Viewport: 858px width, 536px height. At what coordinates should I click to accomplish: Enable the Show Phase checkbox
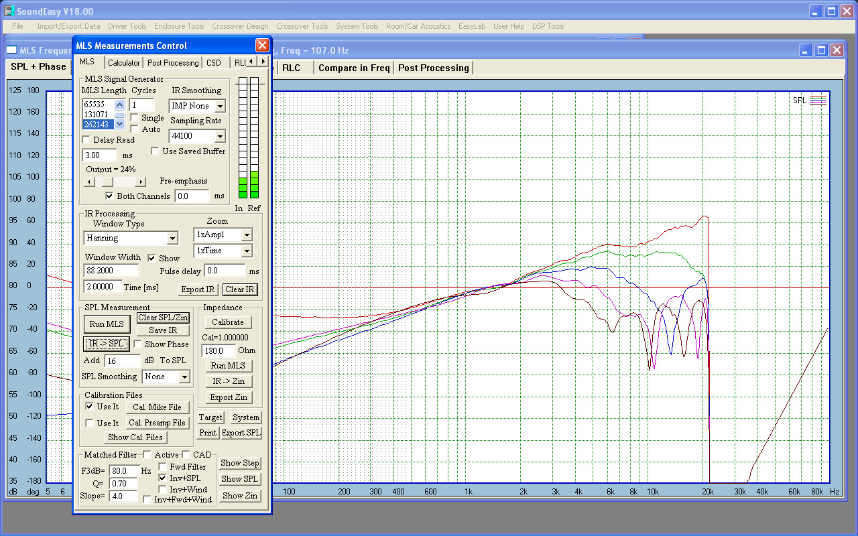pyautogui.click(x=137, y=344)
